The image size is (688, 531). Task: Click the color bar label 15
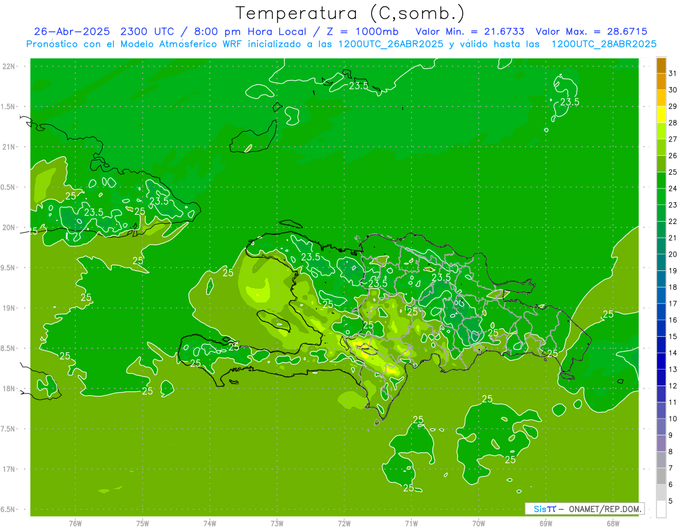(673, 336)
